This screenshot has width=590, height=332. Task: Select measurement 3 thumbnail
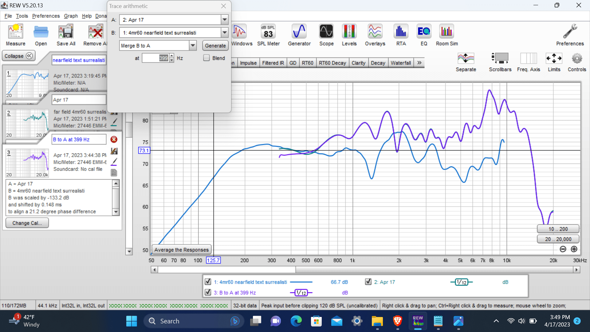27,163
